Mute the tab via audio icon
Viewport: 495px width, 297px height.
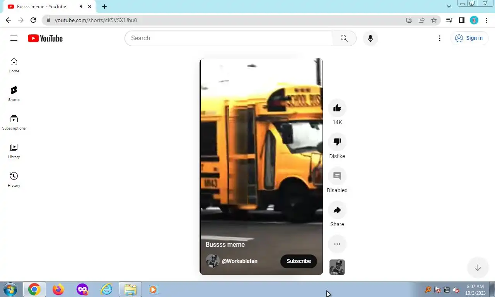point(81,7)
